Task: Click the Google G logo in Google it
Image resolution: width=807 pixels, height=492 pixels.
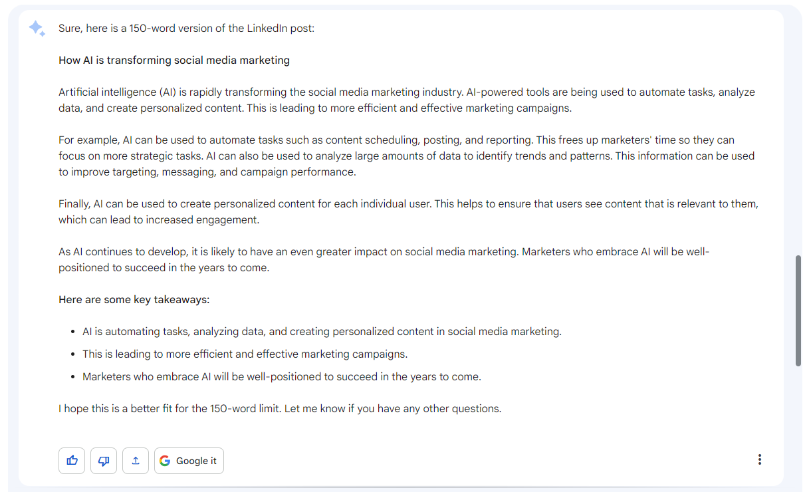Action: click(165, 461)
